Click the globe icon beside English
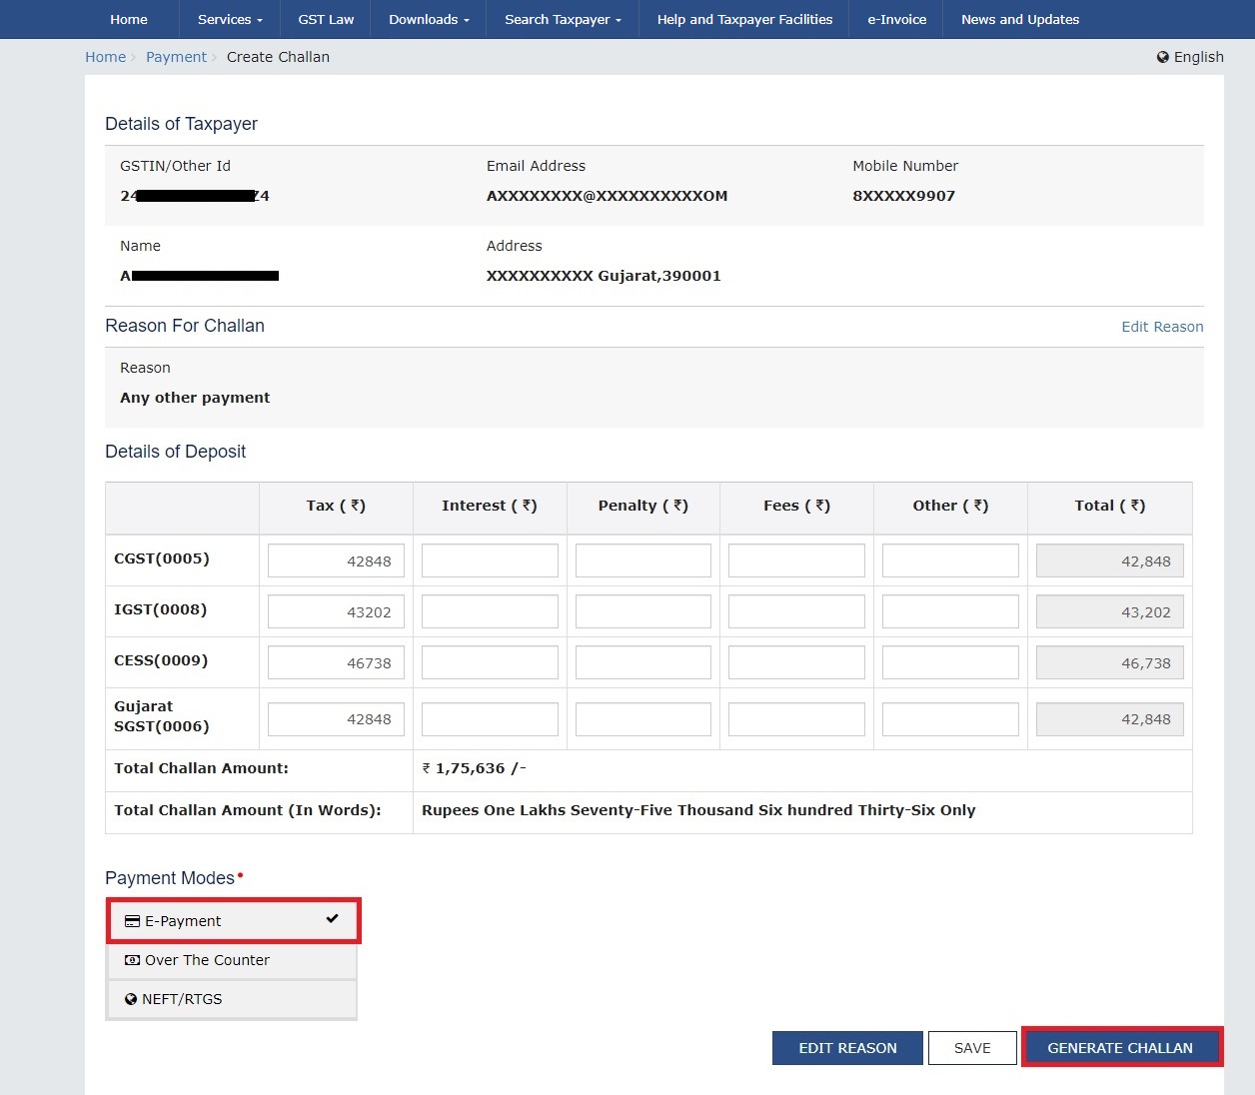1255x1095 pixels. [1163, 57]
